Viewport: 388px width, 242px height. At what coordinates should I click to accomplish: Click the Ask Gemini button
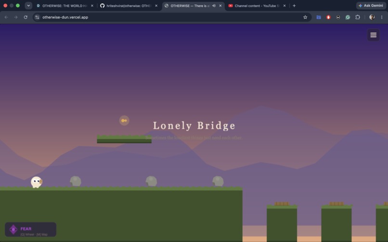pyautogui.click(x=371, y=5)
